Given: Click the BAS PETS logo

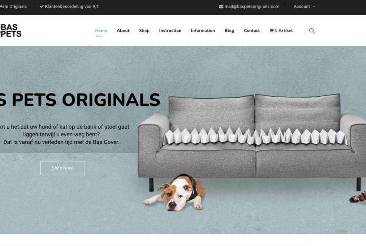Looking at the screenshot, I should 11,31.
